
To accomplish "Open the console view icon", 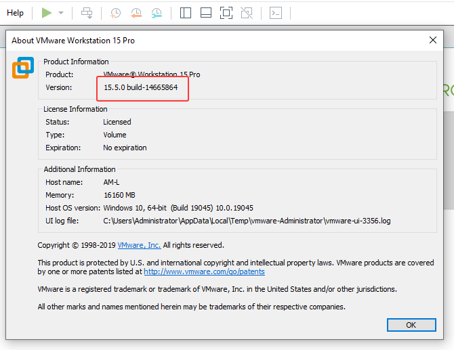I will 276,13.
